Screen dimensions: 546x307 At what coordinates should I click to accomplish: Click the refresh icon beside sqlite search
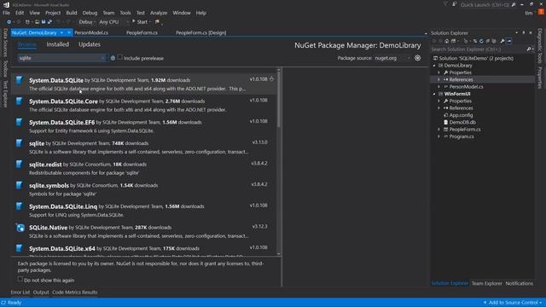point(113,58)
